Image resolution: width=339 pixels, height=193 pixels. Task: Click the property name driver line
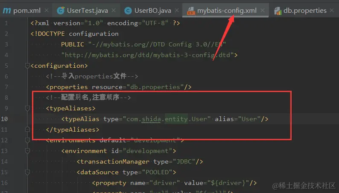click(x=174, y=183)
